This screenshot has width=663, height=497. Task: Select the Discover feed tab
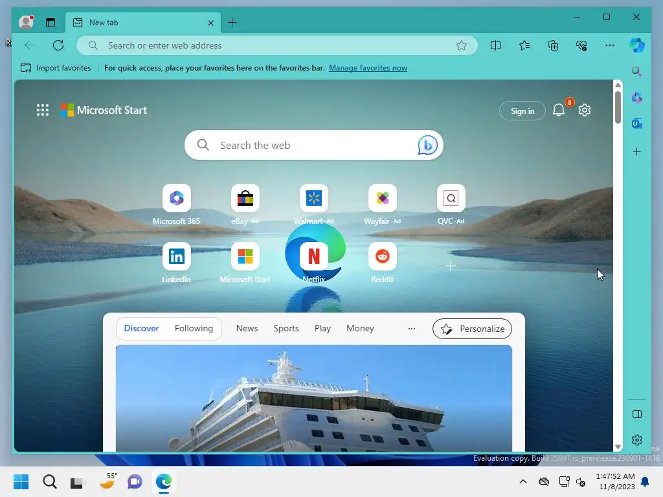point(141,328)
